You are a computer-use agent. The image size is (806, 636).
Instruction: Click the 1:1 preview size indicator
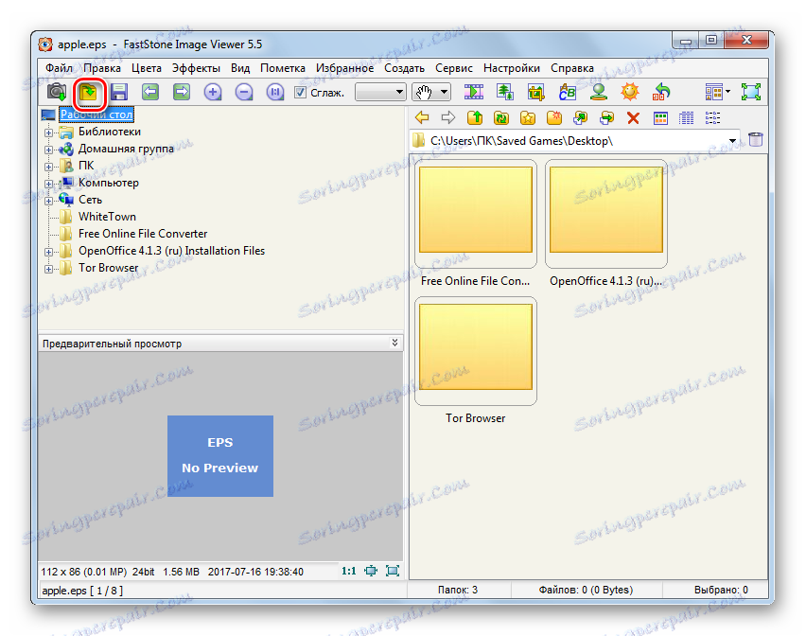point(349,572)
